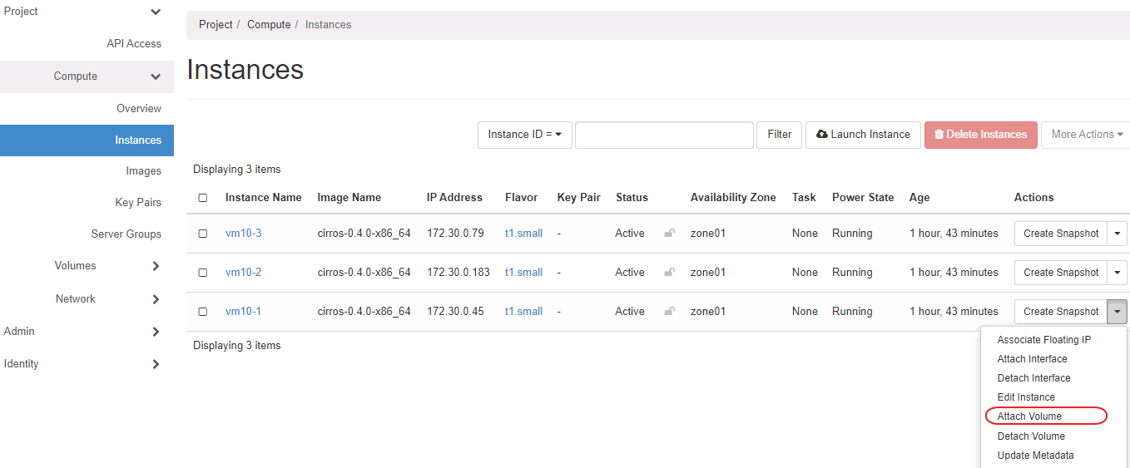The width and height of the screenshot is (1130, 468).
Task: Toggle the select-all instances checkbox
Action: click(202, 198)
